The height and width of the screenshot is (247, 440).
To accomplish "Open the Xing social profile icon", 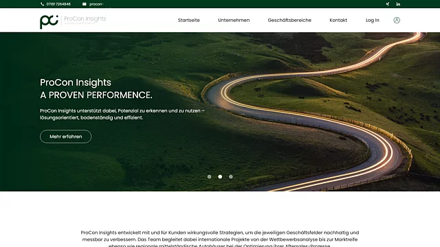I will point(388,4).
